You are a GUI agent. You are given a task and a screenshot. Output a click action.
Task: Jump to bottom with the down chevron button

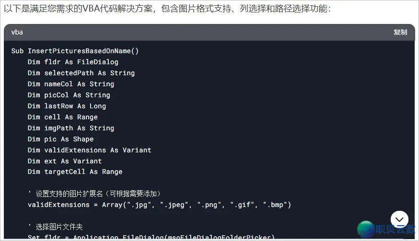click(399, 219)
